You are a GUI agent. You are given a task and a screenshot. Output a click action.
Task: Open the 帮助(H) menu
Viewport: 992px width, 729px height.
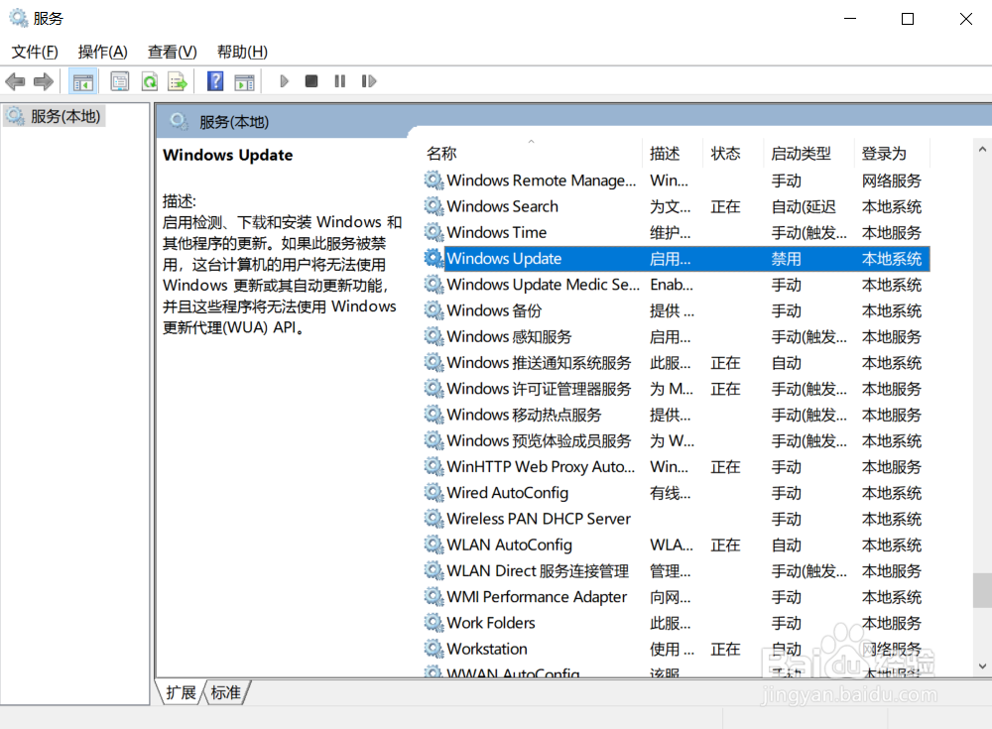coord(242,52)
